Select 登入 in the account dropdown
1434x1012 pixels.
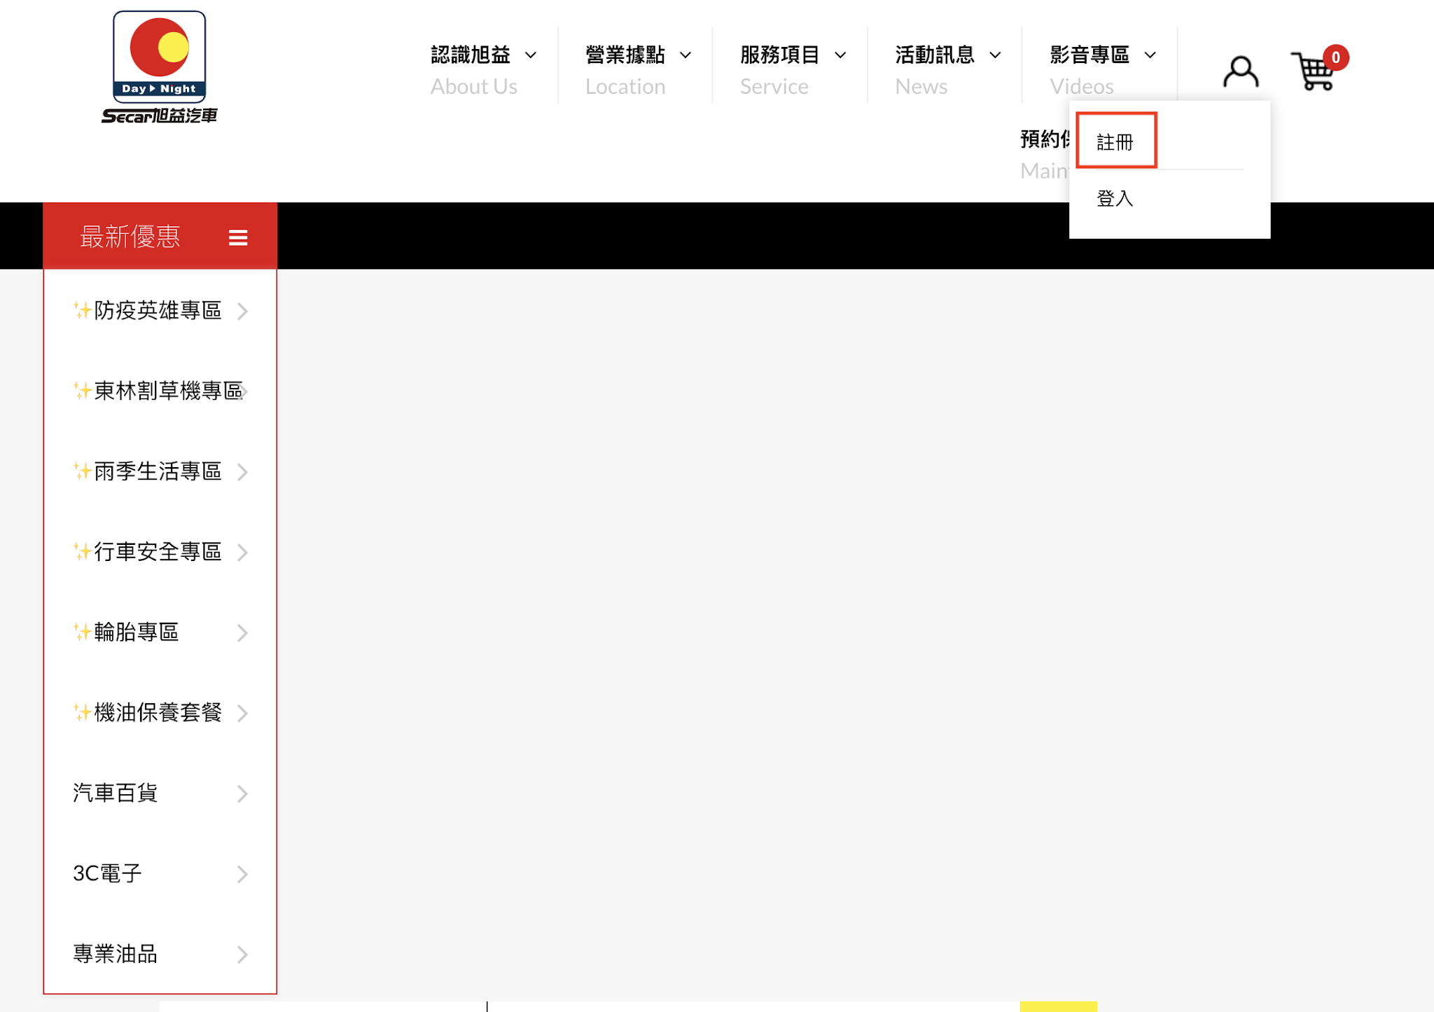(1115, 199)
